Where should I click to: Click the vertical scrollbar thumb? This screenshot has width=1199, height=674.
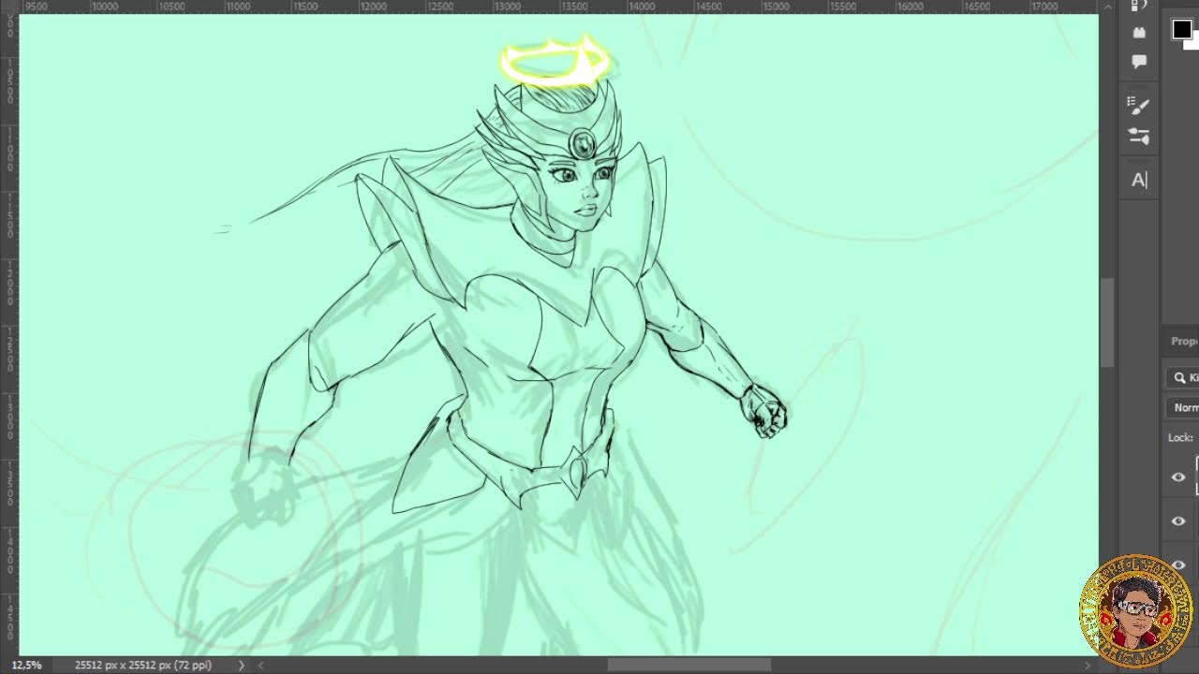coord(1107,323)
